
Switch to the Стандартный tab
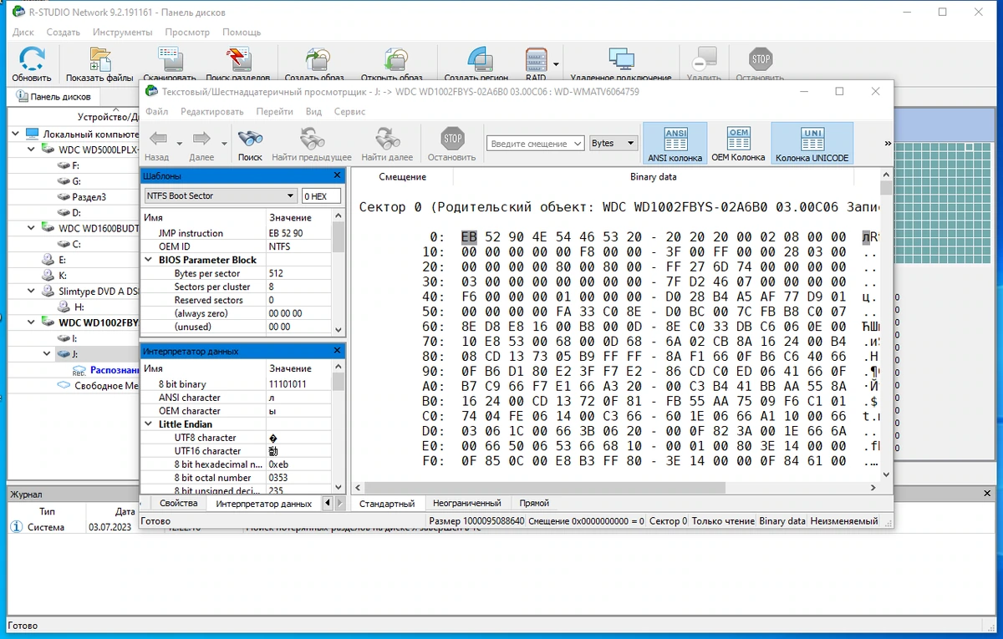click(387, 503)
